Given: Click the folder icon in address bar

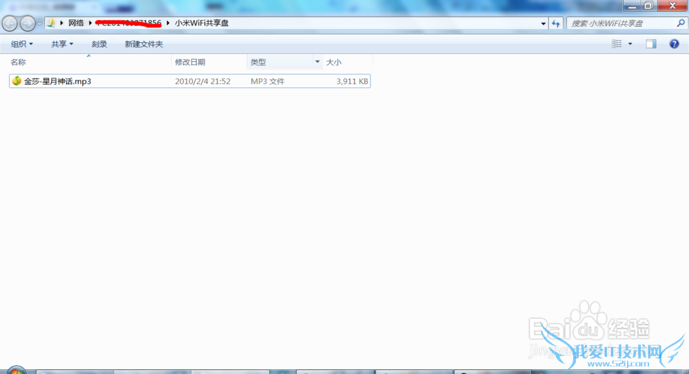Looking at the screenshot, I should pyautogui.click(x=51, y=23).
